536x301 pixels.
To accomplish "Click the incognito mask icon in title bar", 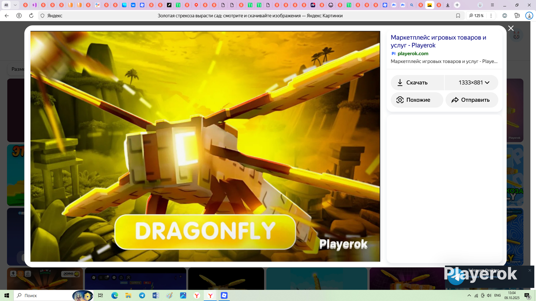I will tap(480, 5).
